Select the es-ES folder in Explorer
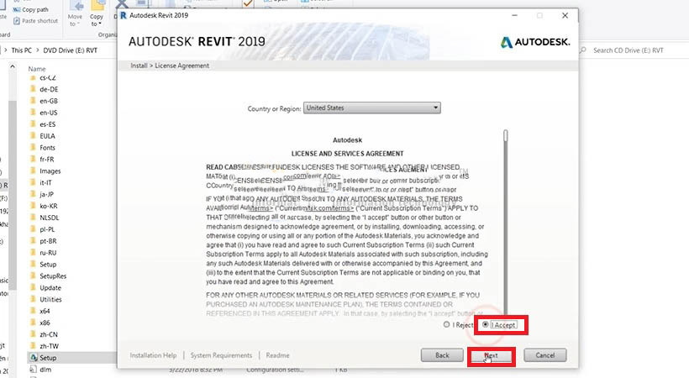The width and height of the screenshot is (689, 378). point(47,124)
